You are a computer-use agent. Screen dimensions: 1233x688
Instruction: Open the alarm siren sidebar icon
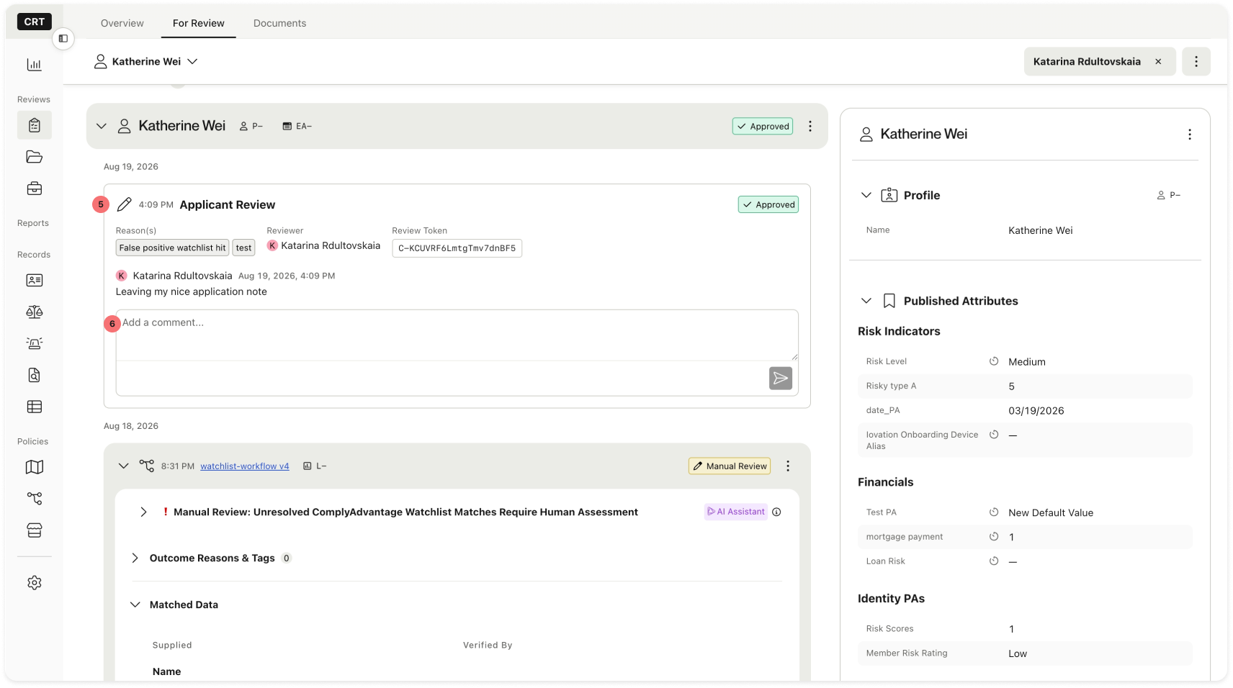coord(34,343)
